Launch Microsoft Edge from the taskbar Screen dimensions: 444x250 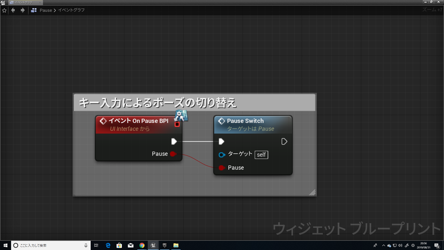(x=108, y=245)
